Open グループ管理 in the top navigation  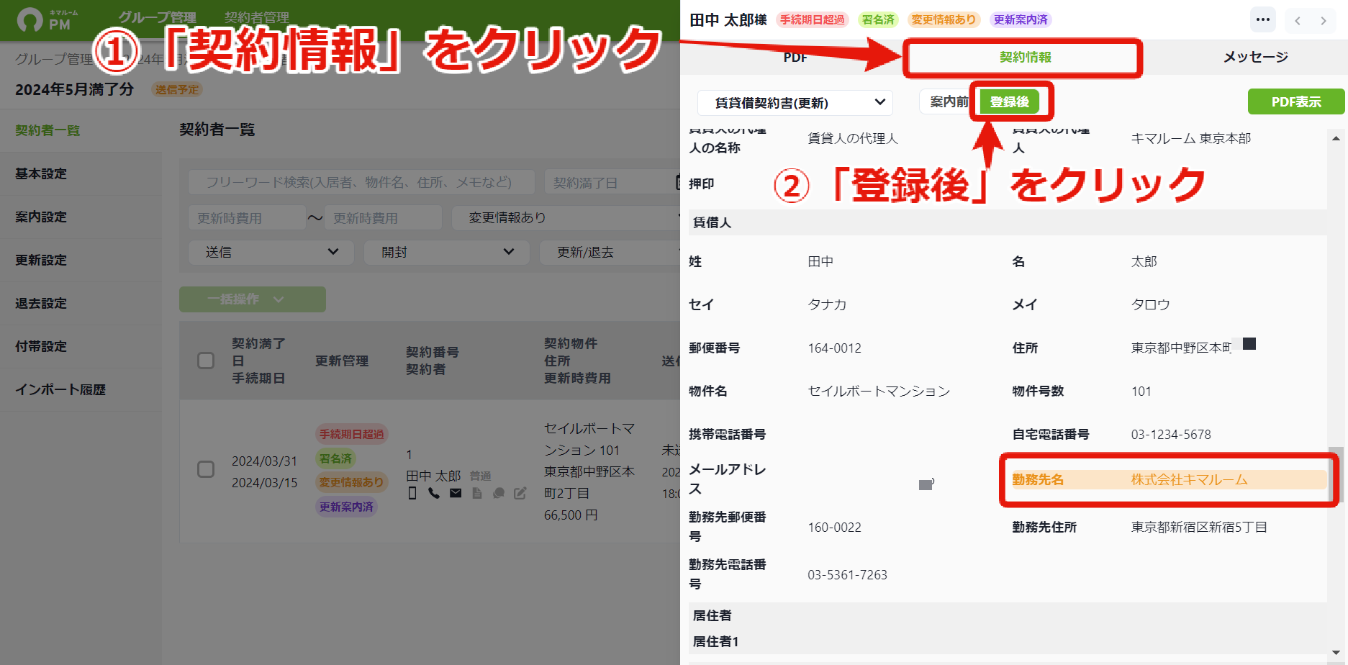pyautogui.click(x=157, y=17)
